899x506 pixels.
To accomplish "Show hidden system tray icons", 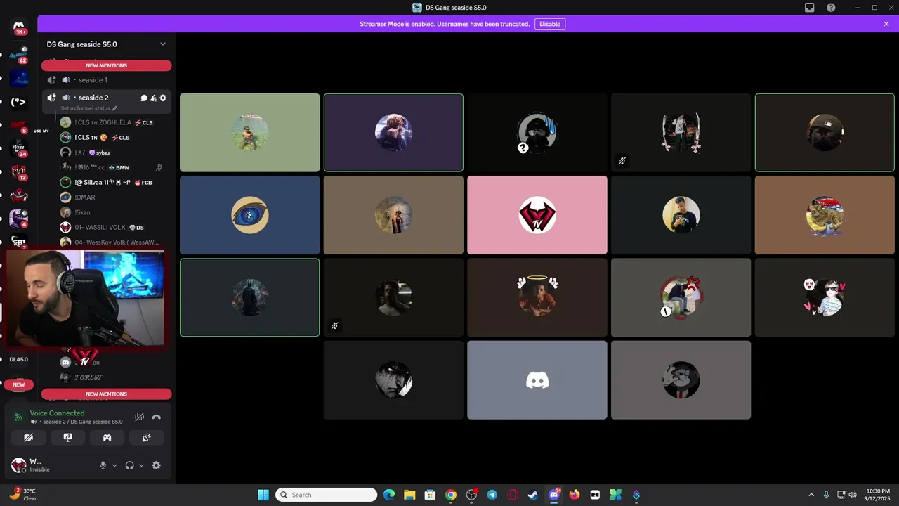I will [811, 495].
